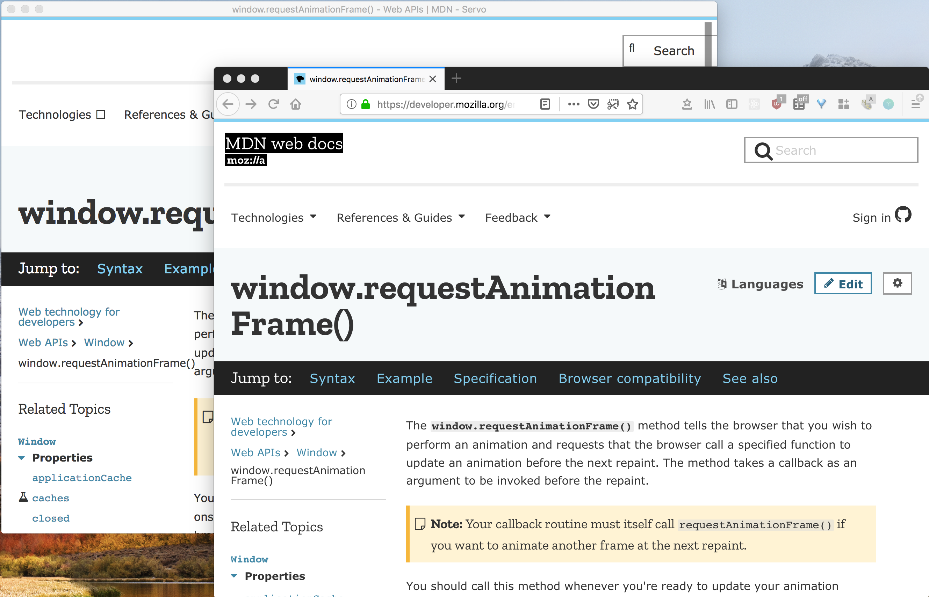Jump to Specification section
Screen dimensions: 929x597
(495, 378)
